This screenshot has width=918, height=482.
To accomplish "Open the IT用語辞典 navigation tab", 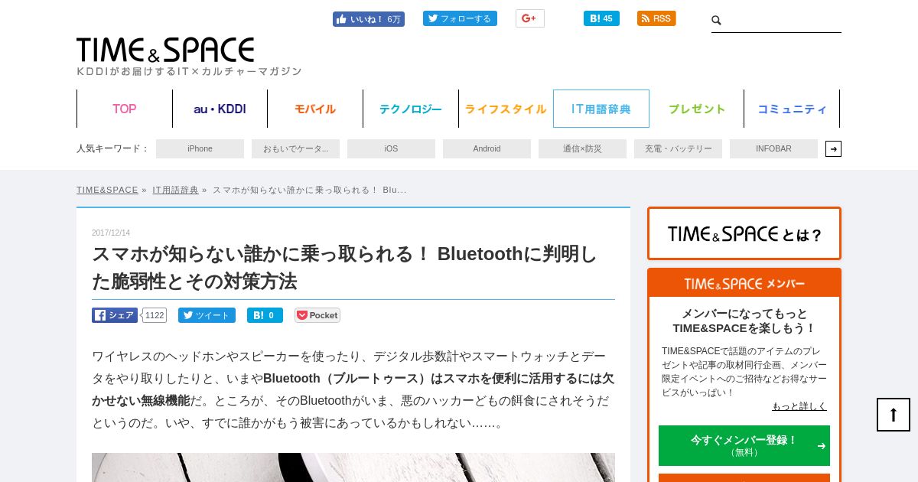I will click(601, 109).
